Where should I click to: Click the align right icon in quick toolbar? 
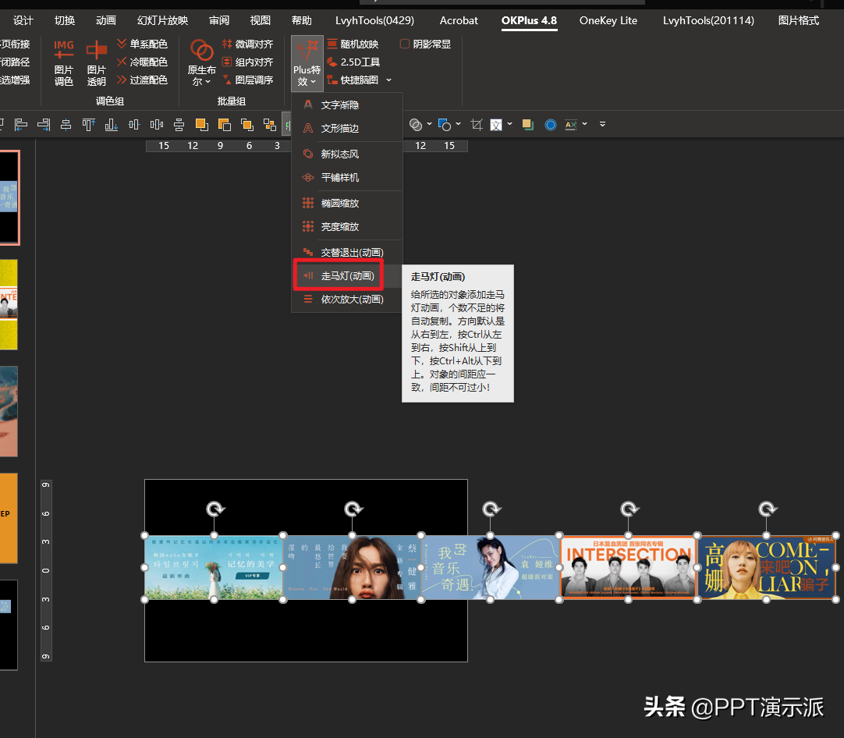[x=44, y=125]
